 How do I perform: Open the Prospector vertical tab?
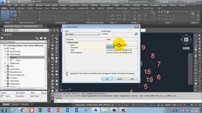tap(49, 44)
